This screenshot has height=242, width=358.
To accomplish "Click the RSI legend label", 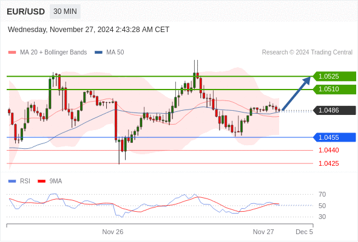I will tap(25, 181).
